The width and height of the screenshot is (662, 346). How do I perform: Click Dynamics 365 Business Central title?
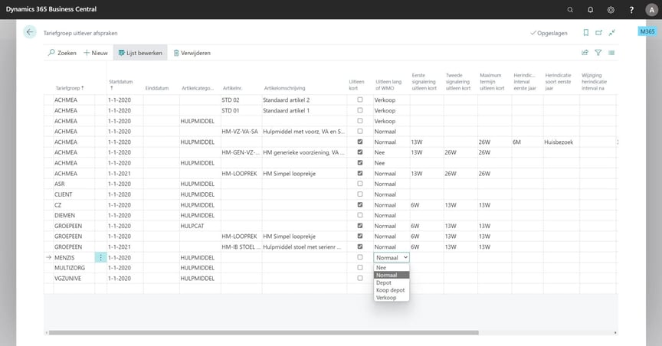[x=51, y=9]
